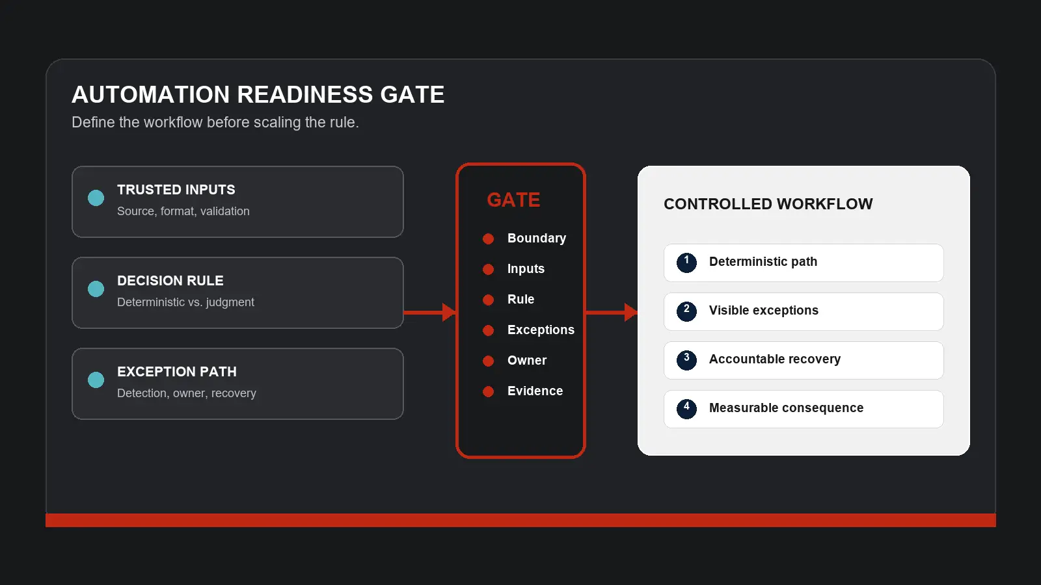Select the number 3 badge for Accountable recovery
1041x585 pixels.
686,360
